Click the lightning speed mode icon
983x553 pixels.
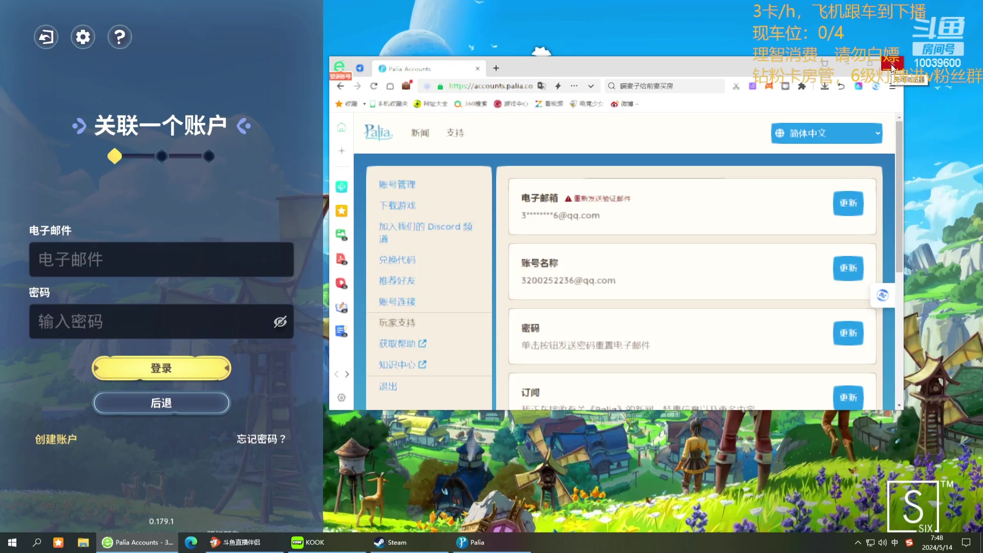(x=558, y=86)
